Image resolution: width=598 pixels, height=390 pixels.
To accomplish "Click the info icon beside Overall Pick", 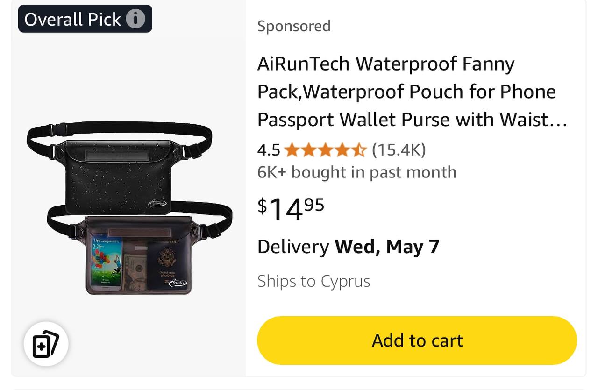I will 135,19.
